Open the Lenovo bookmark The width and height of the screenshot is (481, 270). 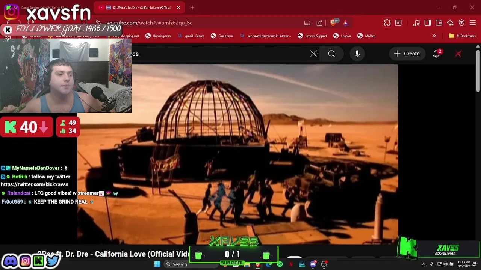pos(342,36)
